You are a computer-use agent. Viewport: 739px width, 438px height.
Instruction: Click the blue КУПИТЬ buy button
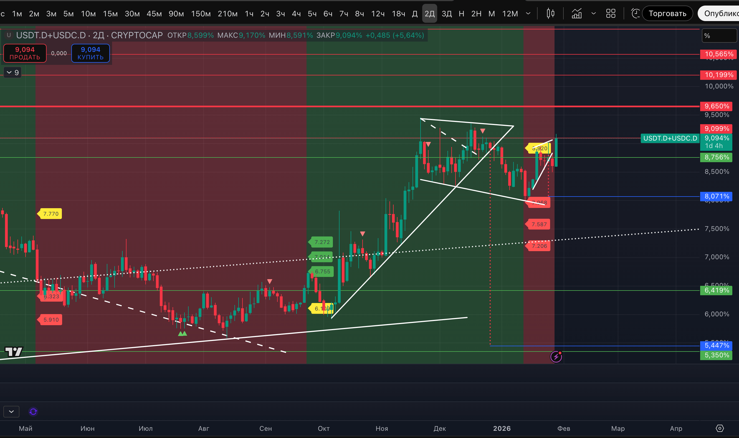(90, 53)
